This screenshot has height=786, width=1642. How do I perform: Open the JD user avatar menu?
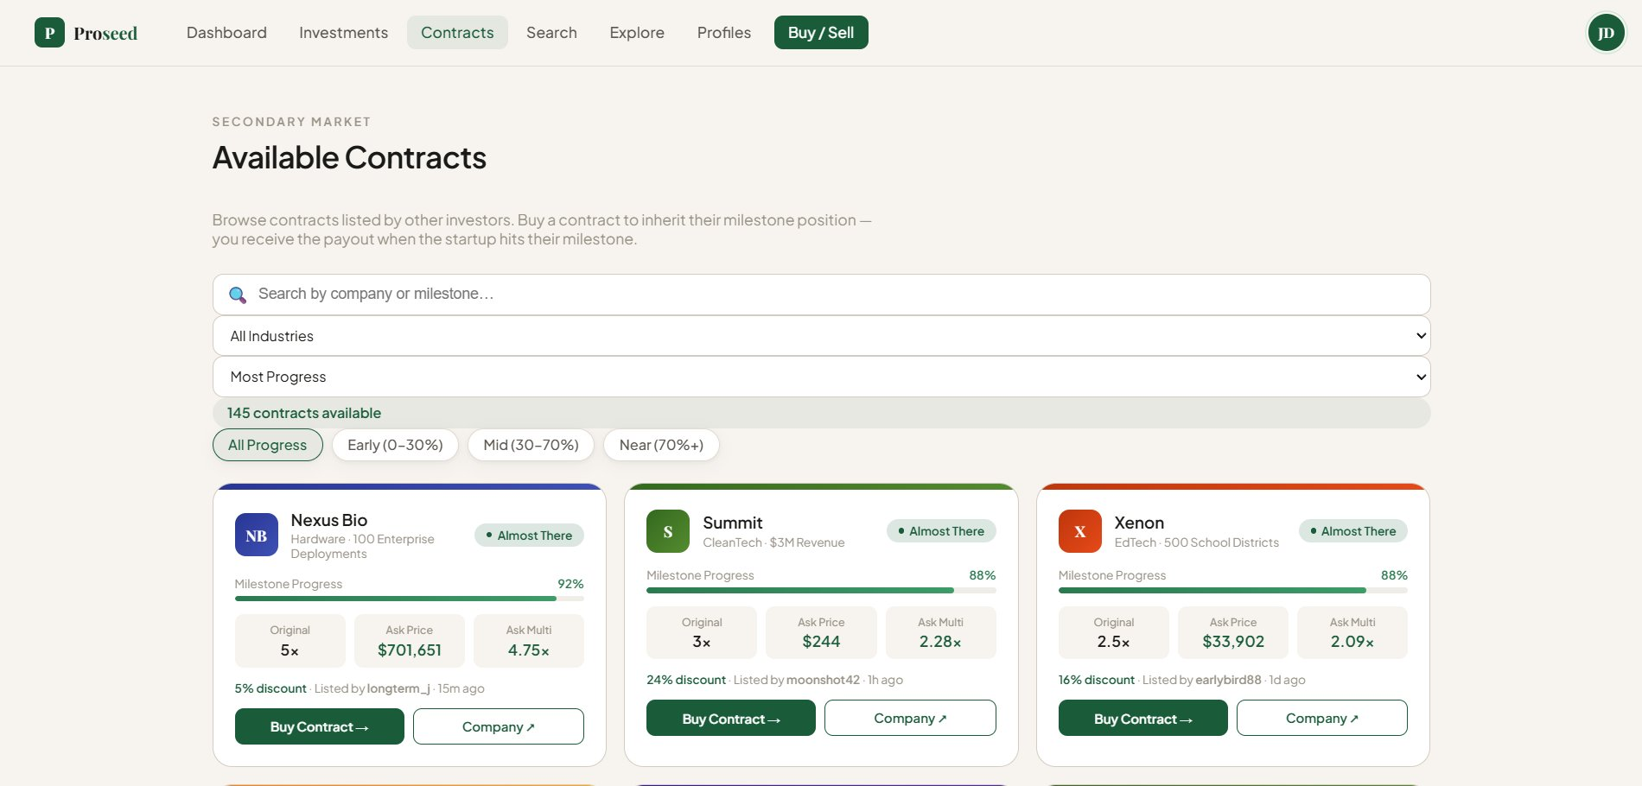pos(1606,33)
